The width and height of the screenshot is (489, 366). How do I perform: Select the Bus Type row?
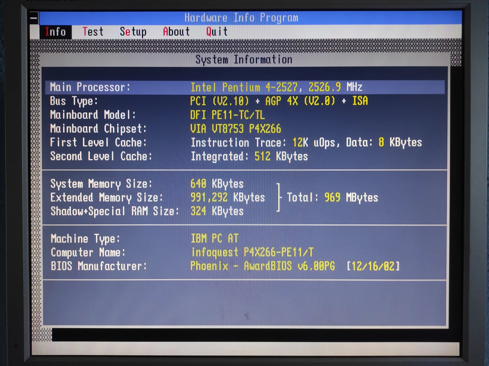[245, 101]
